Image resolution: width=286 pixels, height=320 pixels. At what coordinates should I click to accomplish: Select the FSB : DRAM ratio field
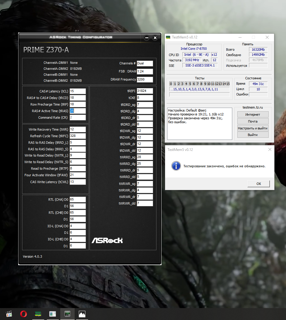tap(145, 72)
